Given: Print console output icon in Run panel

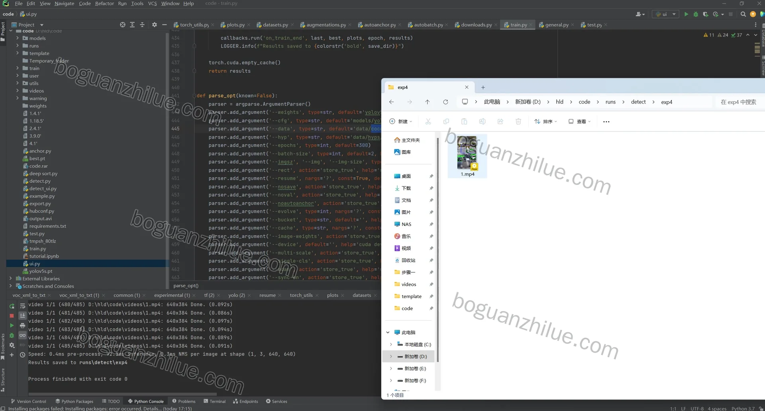Looking at the screenshot, I should (x=23, y=325).
